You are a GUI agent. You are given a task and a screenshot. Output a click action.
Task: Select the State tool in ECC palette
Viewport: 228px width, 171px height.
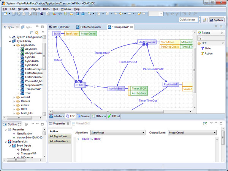207,49
